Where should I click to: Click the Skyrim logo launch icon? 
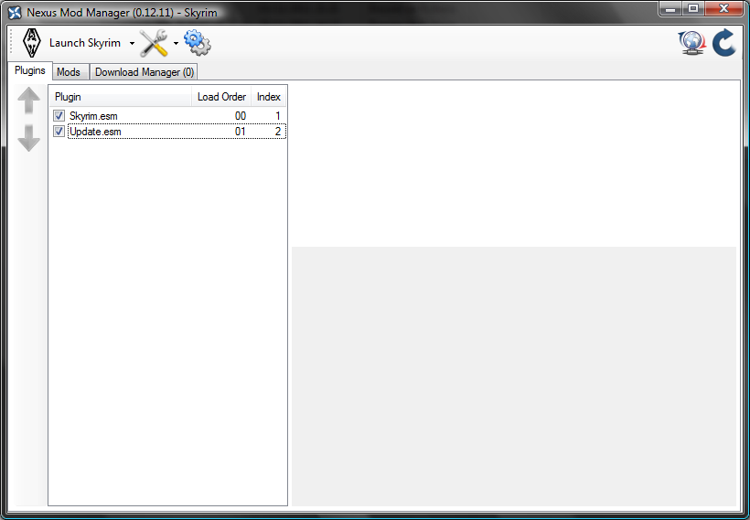pos(32,43)
